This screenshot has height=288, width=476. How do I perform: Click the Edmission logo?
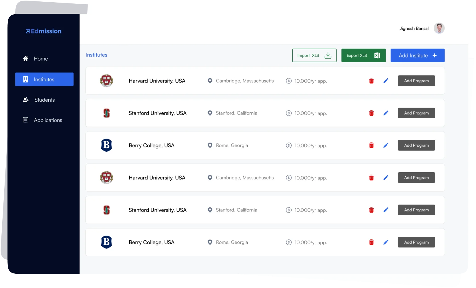tap(43, 31)
